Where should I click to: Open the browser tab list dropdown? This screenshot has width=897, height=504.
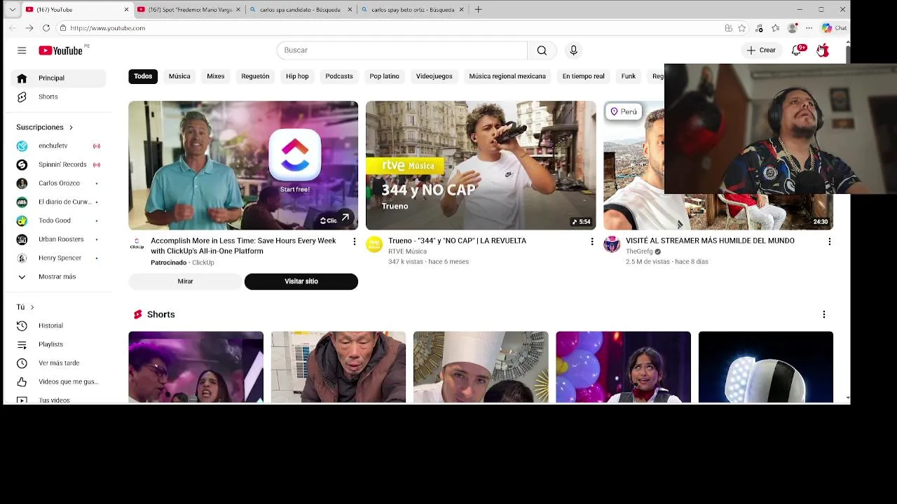[12, 10]
